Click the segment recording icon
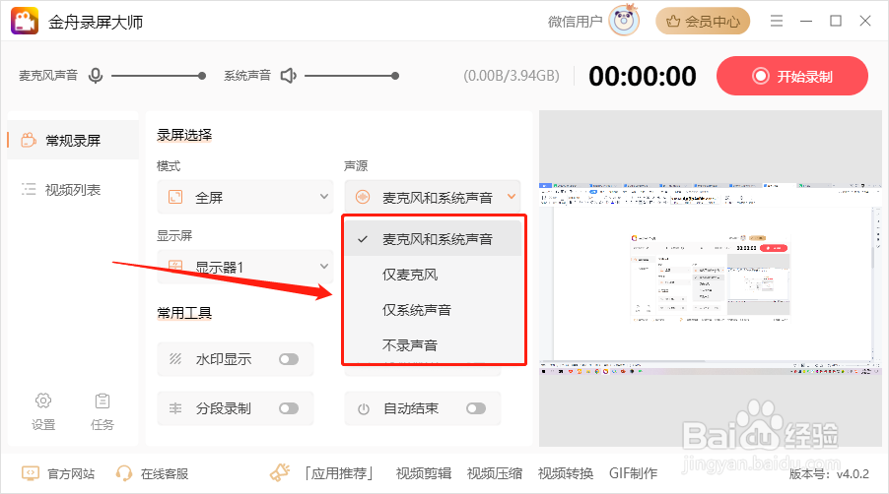The height and width of the screenshot is (494, 889). [175, 408]
